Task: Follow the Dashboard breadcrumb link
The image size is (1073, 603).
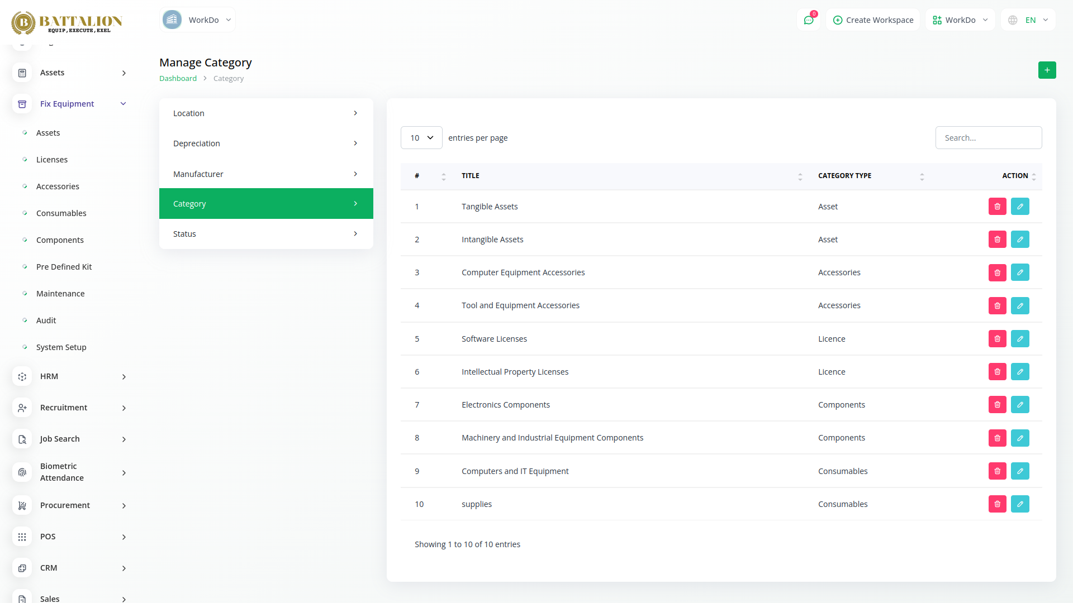Action: tap(178, 79)
